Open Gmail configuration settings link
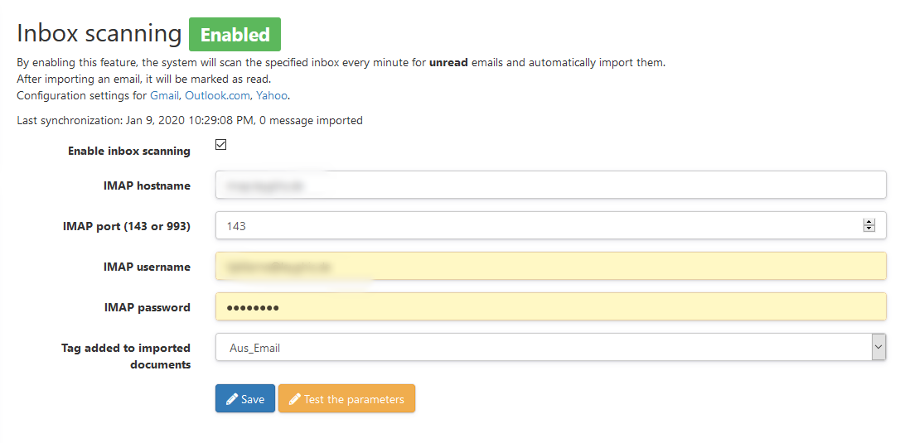Viewport: 924px width, 443px height. [164, 95]
